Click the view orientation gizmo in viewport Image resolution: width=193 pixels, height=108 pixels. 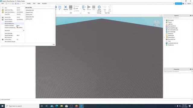click(157, 23)
